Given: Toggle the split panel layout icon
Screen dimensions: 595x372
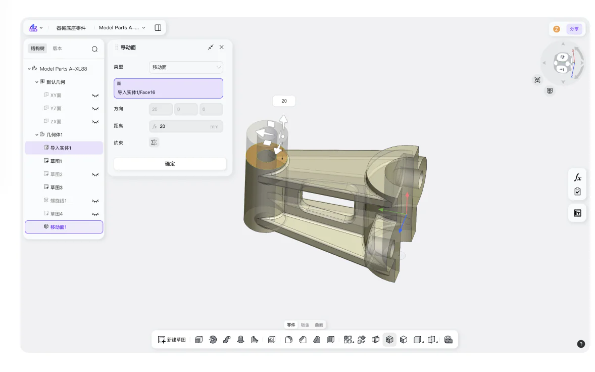Looking at the screenshot, I should 158,28.
